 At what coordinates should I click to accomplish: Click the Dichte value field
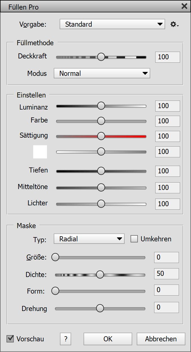pos(166,274)
